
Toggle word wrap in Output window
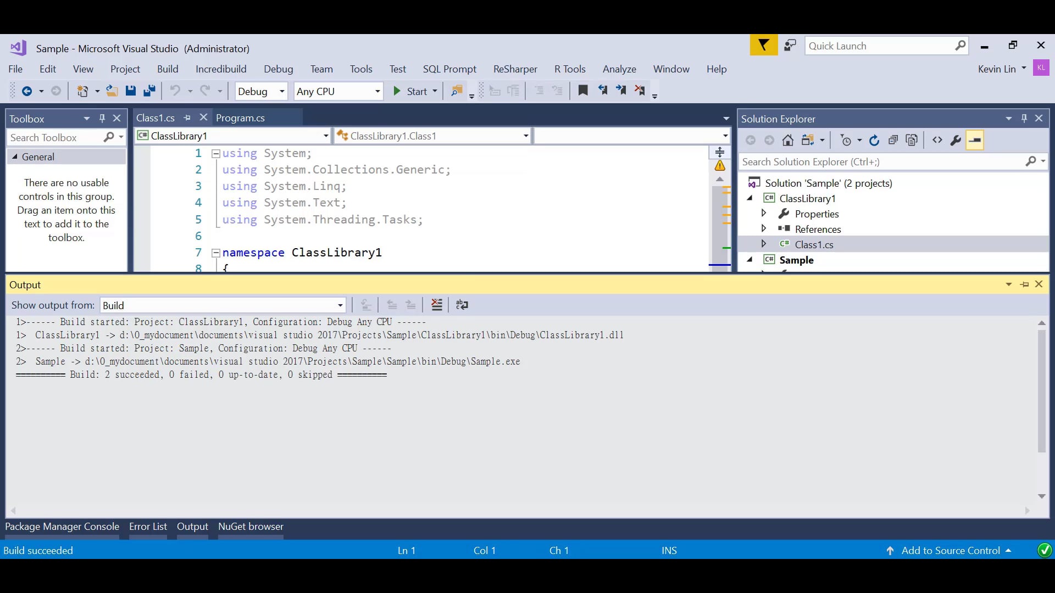pyautogui.click(x=462, y=305)
